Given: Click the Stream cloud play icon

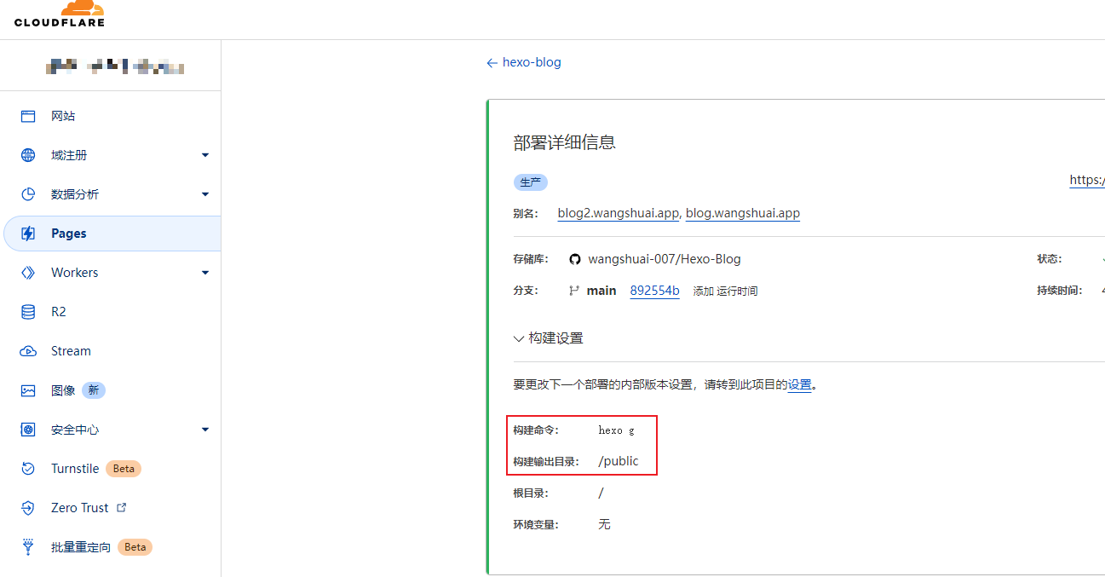Looking at the screenshot, I should tap(28, 351).
